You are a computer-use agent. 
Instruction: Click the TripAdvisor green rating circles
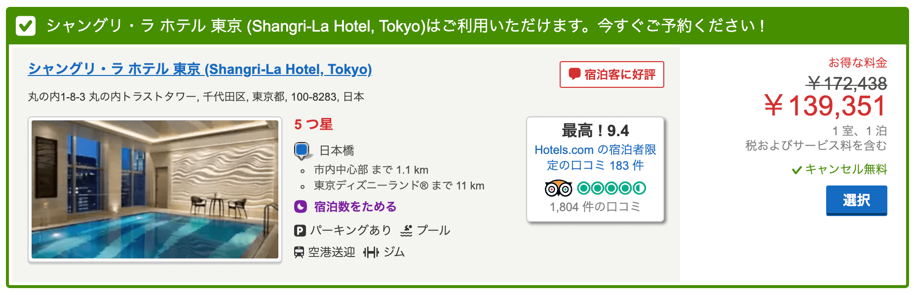(611, 188)
